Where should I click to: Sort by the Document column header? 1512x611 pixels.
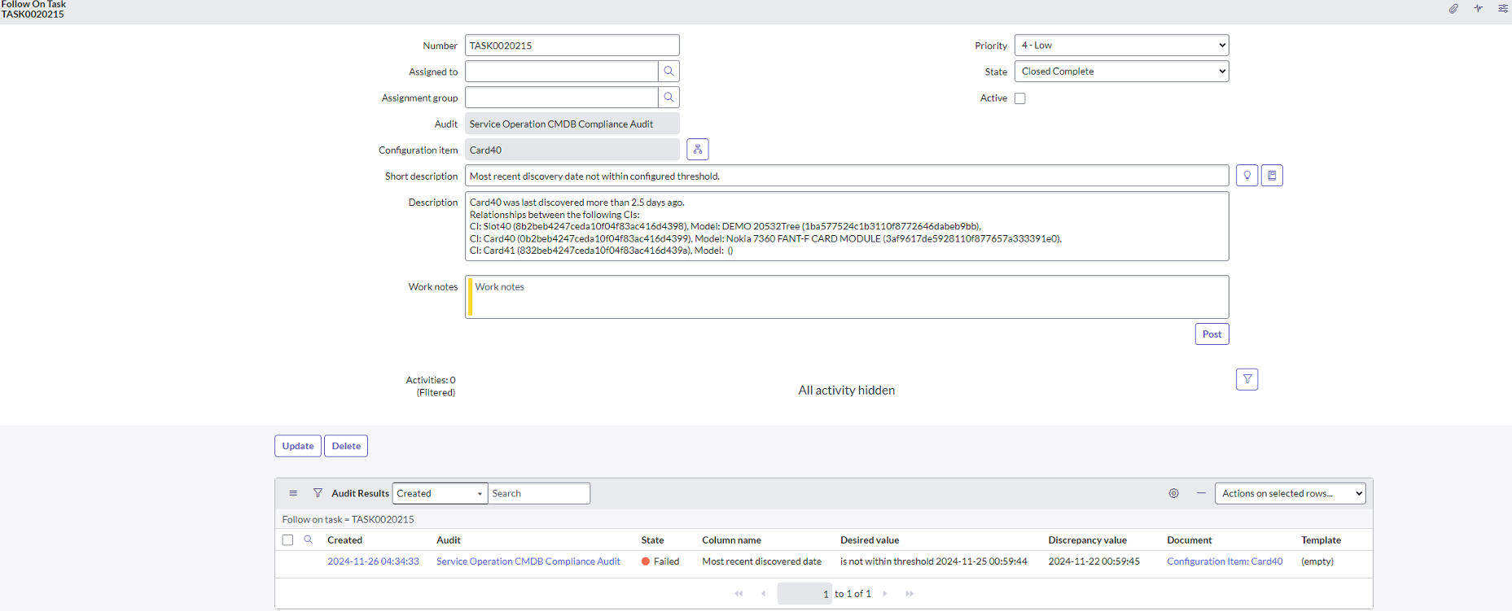1189,540
